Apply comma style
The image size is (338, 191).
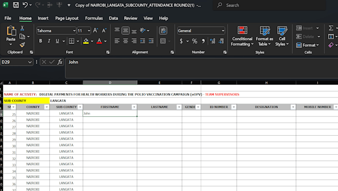pyautogui.click(x=203, y=41)
